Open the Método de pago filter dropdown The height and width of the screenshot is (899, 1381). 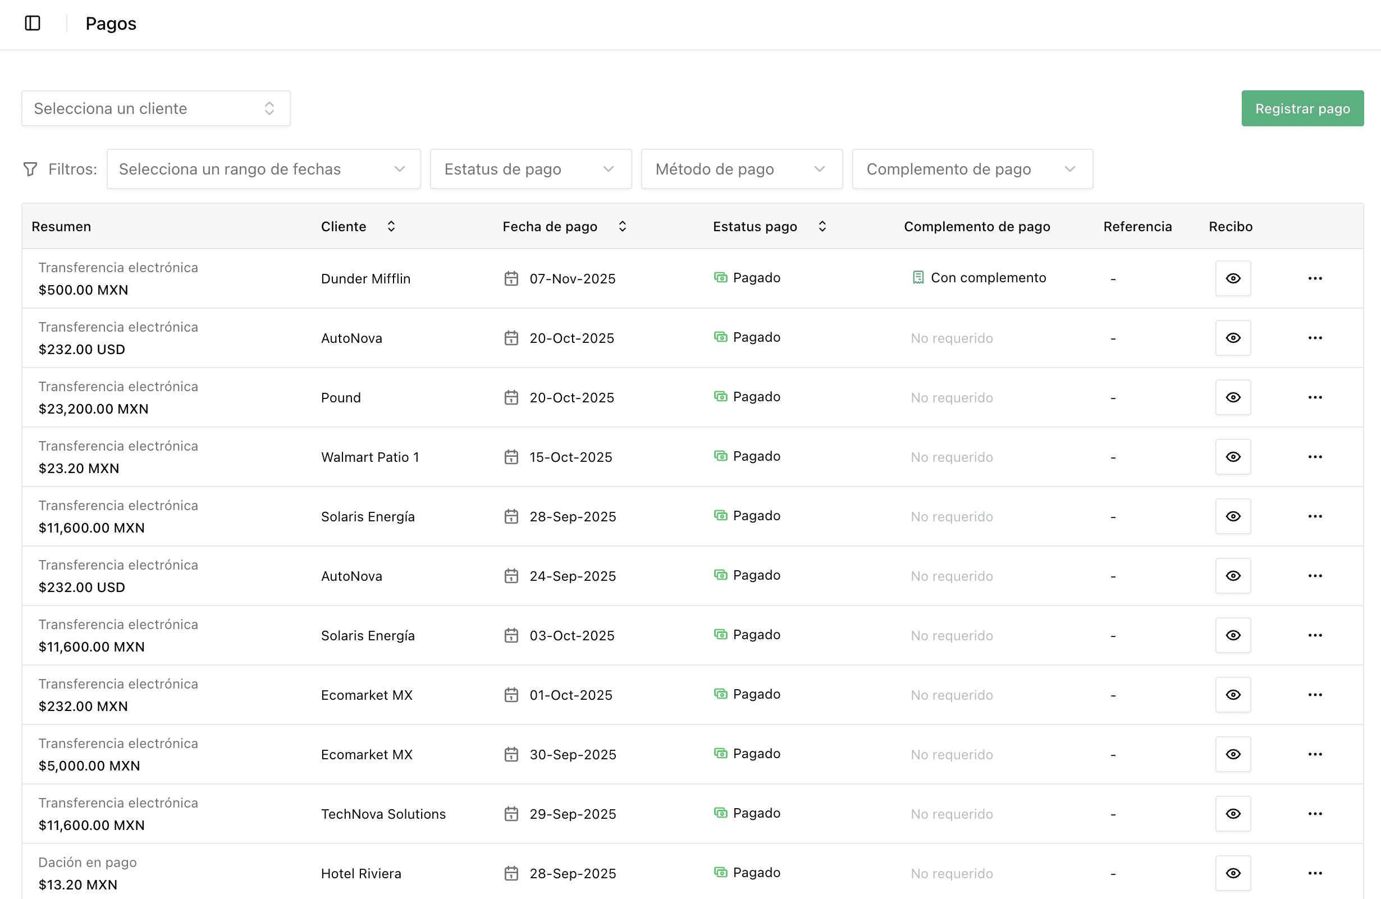[741, 169]
